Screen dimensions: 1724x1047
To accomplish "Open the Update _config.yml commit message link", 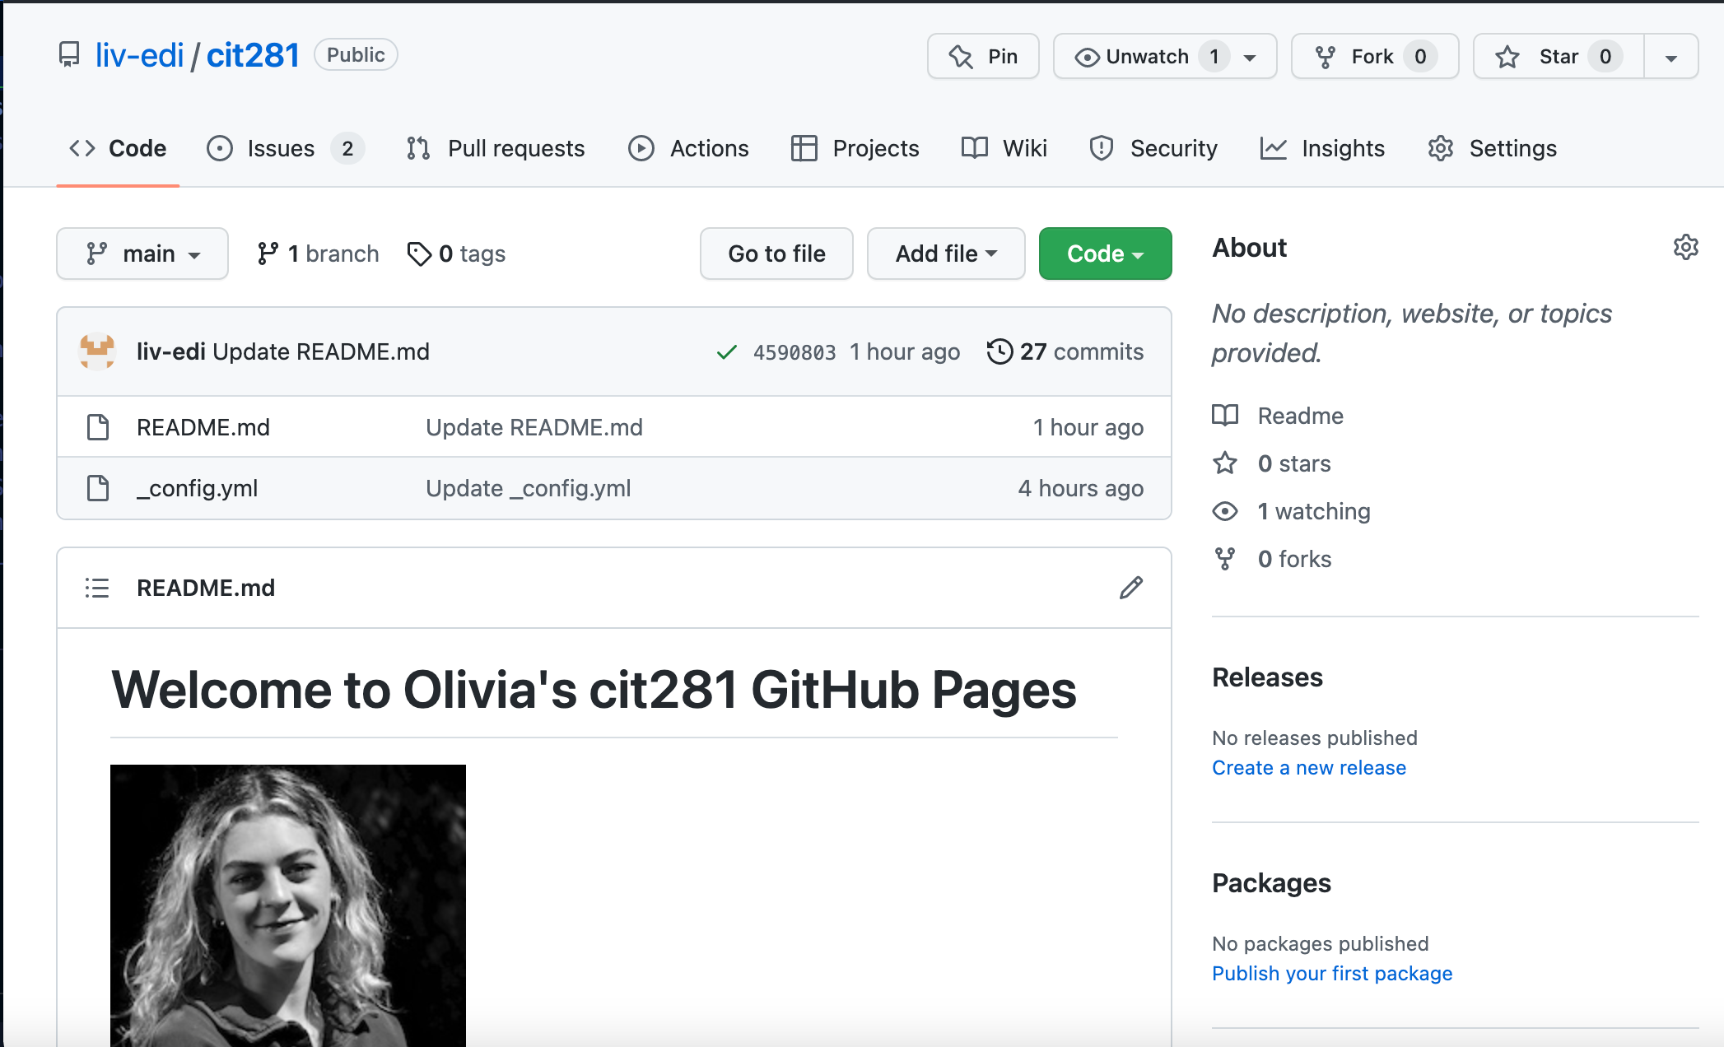I will pyautogui.click(x=529, y=488).
